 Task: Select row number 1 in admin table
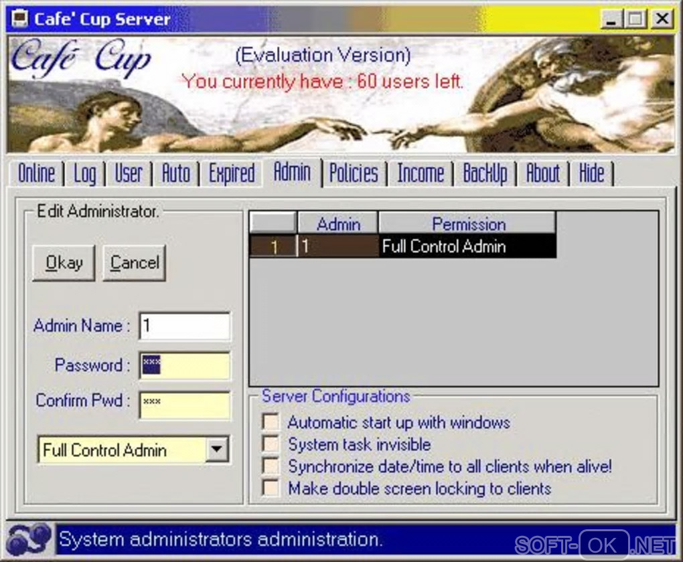(x=273, y=246)
